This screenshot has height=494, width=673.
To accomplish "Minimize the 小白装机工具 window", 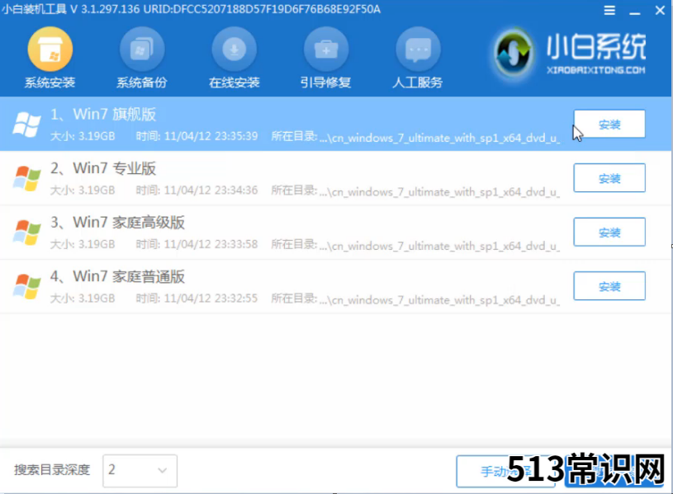I will point(632,12).
